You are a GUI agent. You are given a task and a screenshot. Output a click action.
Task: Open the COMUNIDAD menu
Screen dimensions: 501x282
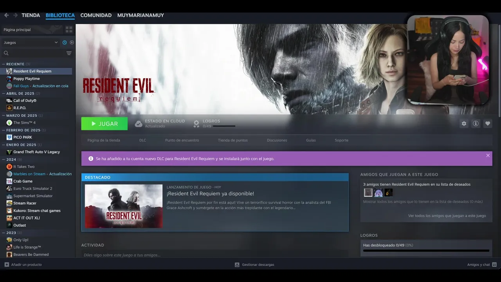[96, 15]
